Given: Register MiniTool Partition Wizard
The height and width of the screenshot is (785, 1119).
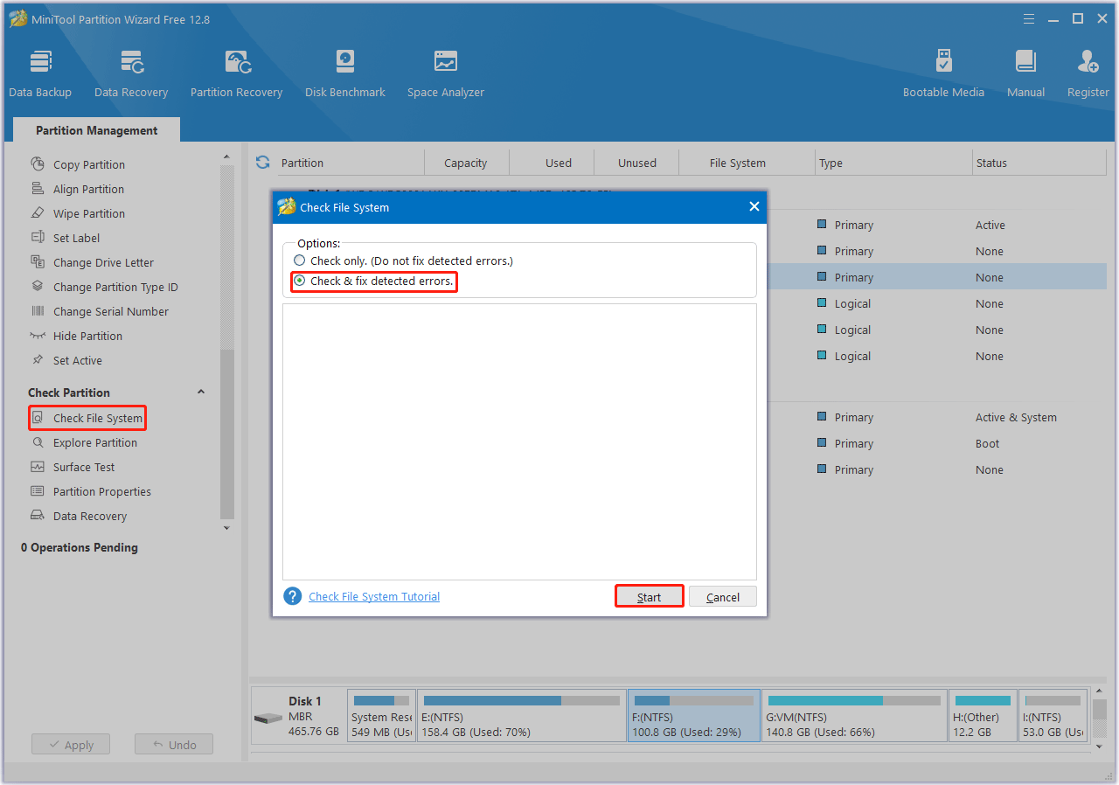Looking at the screenshot, I should coord(1087,72).
